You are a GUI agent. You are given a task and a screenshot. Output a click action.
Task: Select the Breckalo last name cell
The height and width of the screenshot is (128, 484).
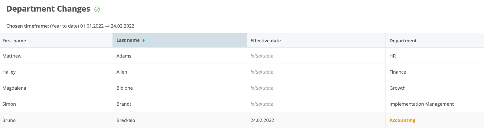126,120
